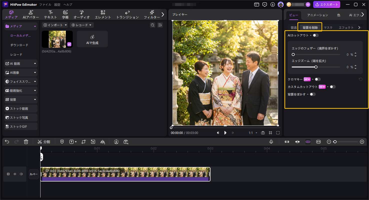This screenshot has height=200, width=369.
Task: Click the 分割 scissors split tool
Action: click(x=44, y=142)
